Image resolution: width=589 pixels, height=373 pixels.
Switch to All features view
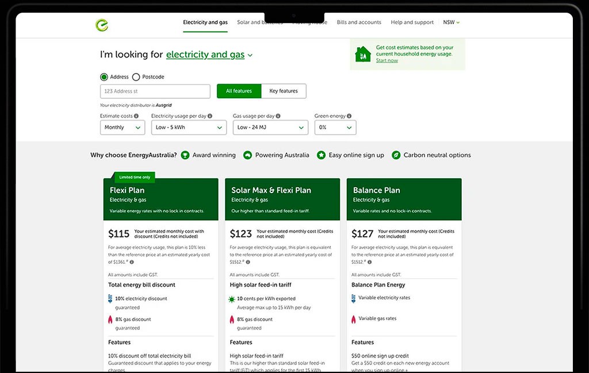[239, 91]
